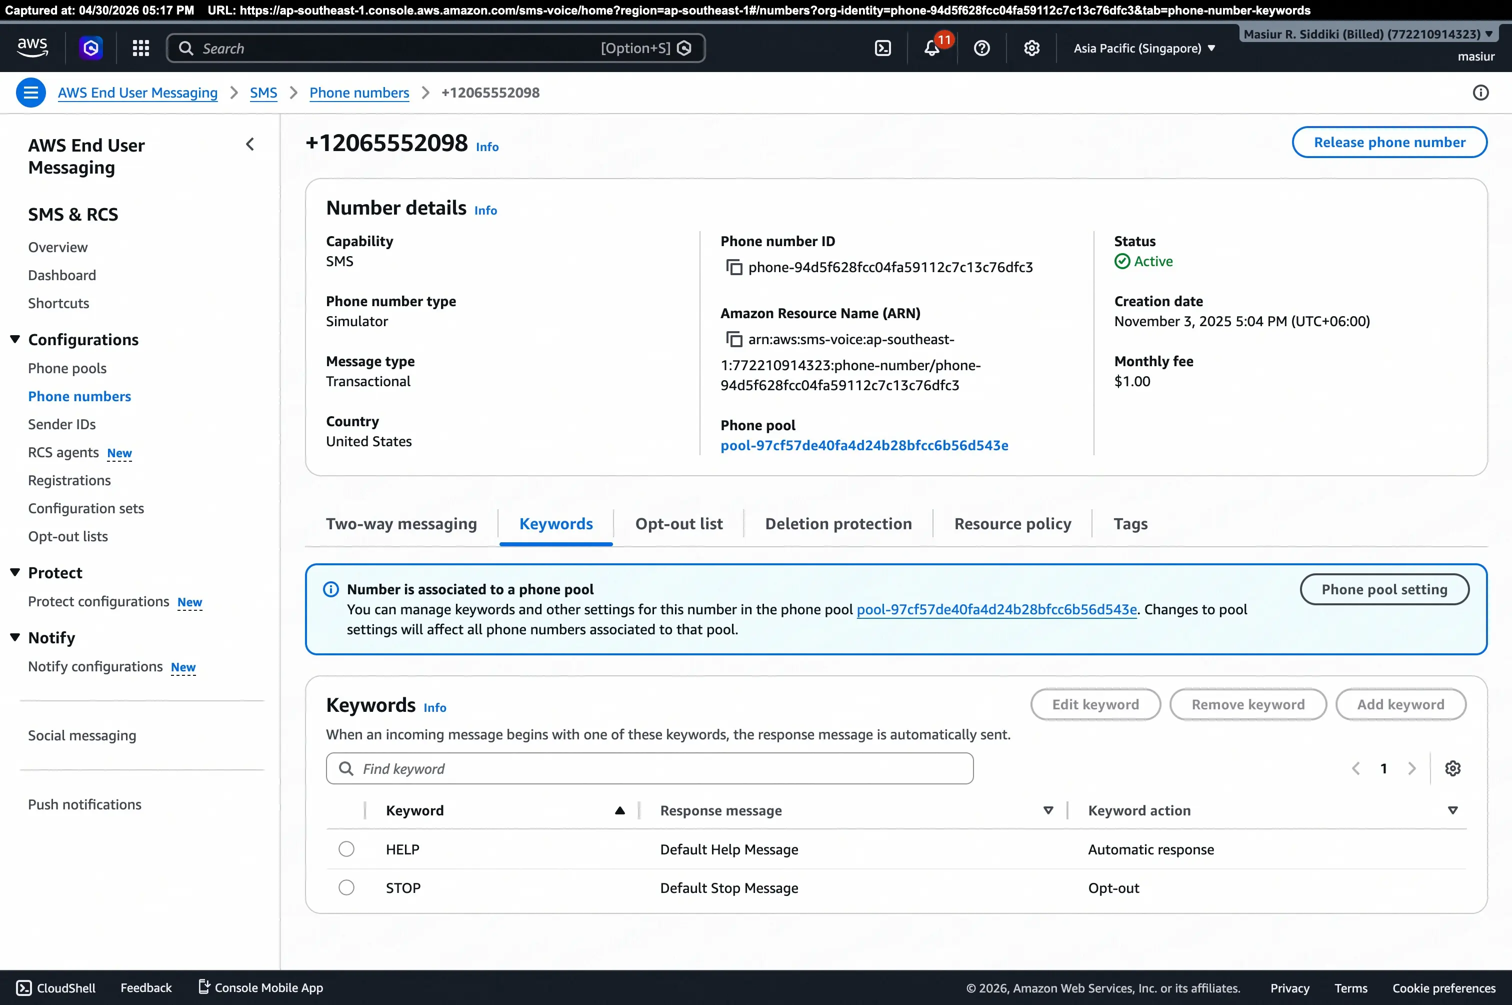Open Dashboard in the sidebar
Viewport: 1512px width, 1005px height.
[62, 275]
